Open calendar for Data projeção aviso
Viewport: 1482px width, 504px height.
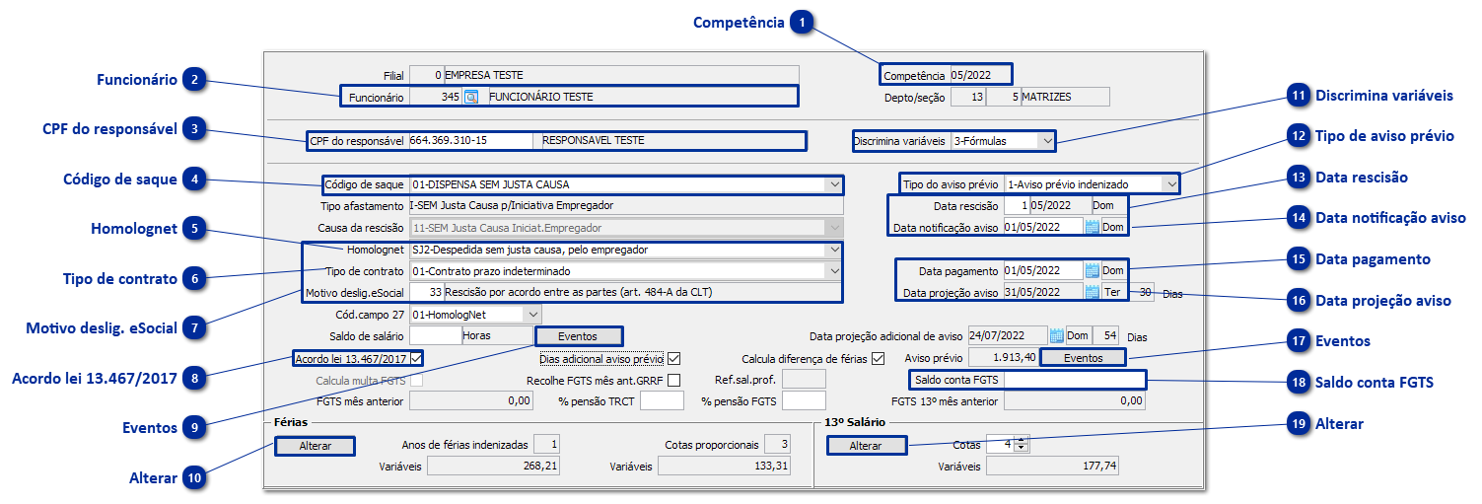tap(1092, 292)
